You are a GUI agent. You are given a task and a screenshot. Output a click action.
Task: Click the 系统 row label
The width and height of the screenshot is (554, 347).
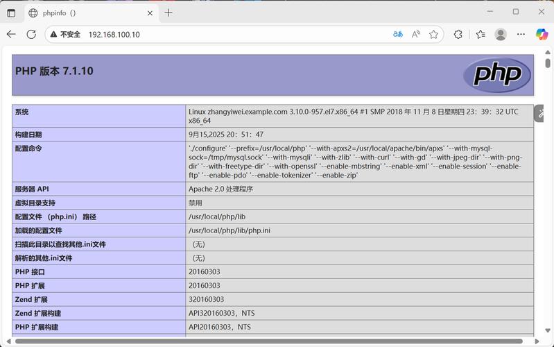[21, 112]
